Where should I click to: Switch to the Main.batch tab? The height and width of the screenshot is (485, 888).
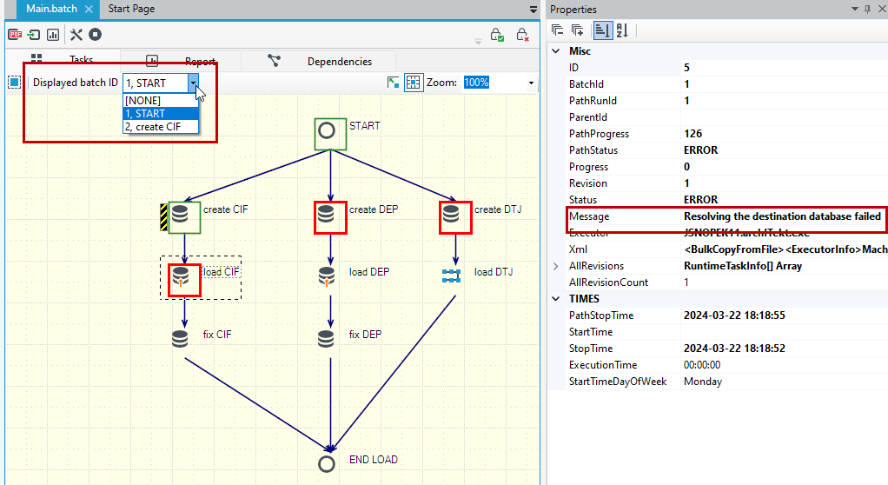pyautogui.click(x=51, y=9)
